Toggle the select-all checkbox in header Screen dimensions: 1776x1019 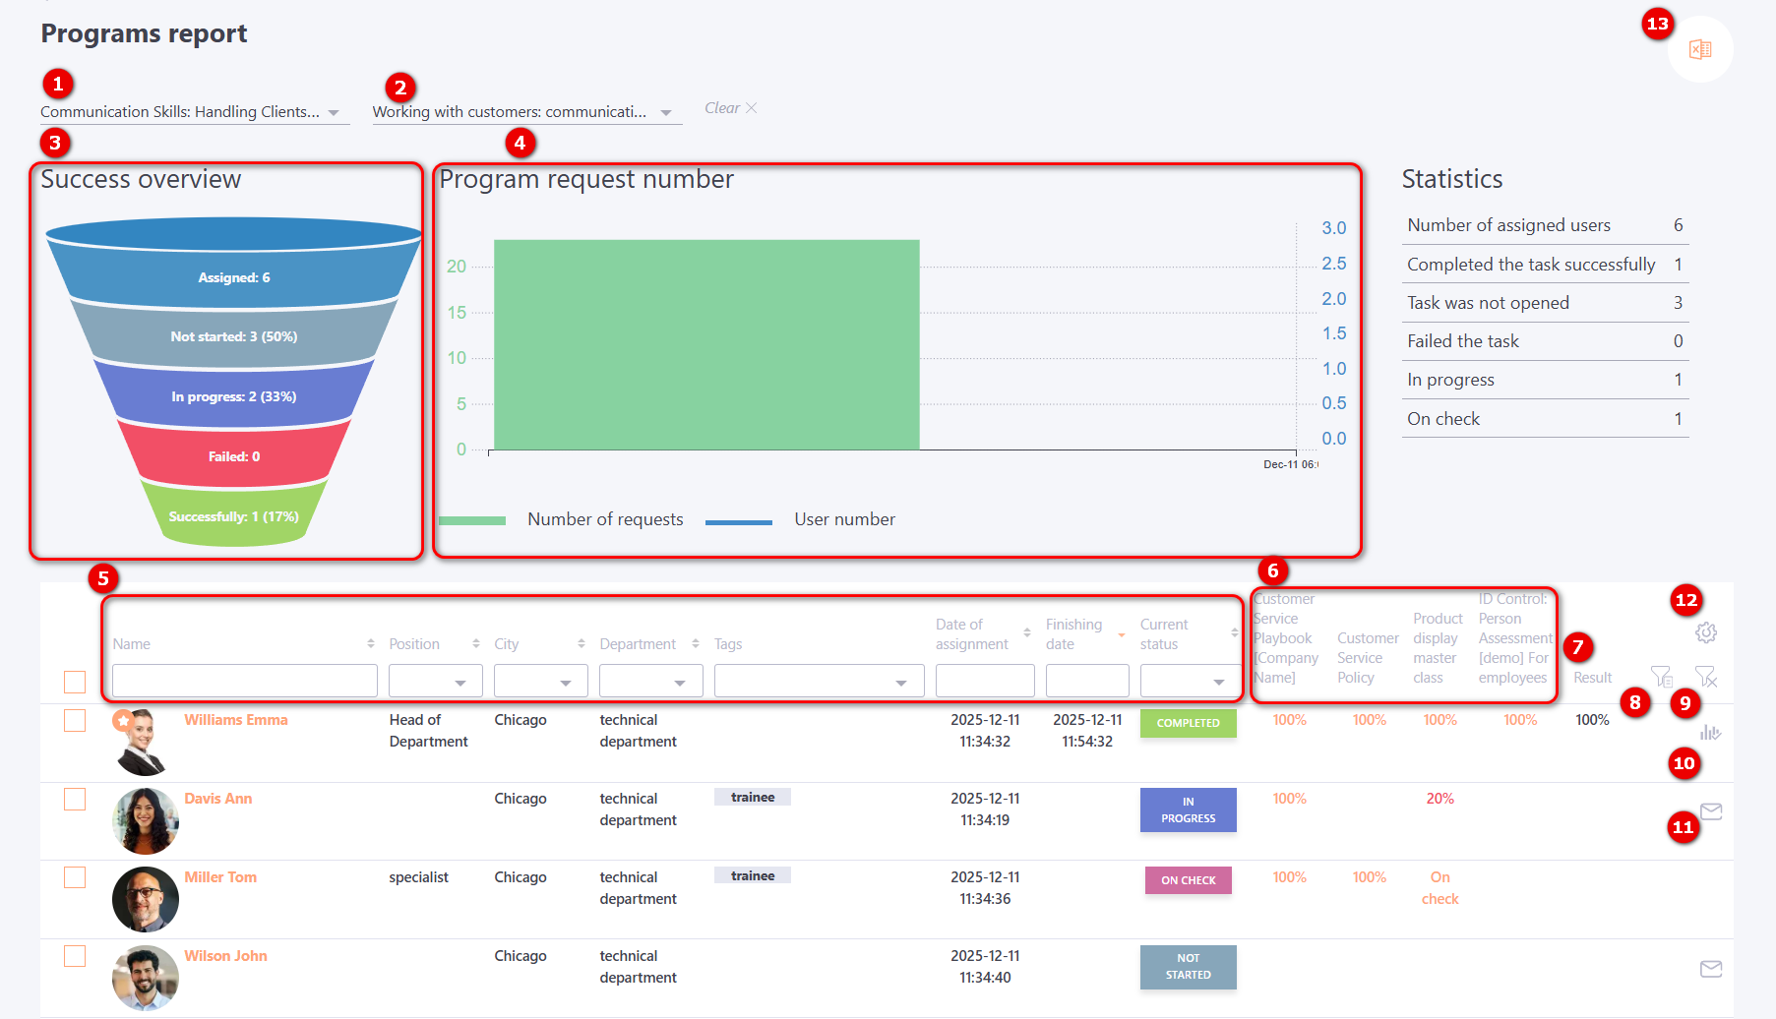(x=75, y=682)
